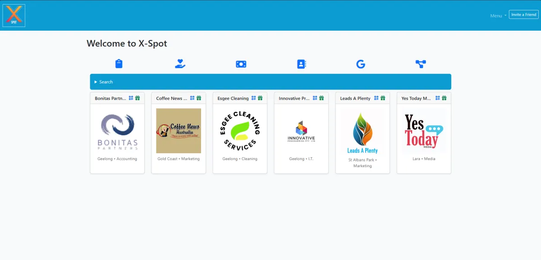Show QR code for Innovative Programming card
The image size is (541, 260).
pos(315,98)
